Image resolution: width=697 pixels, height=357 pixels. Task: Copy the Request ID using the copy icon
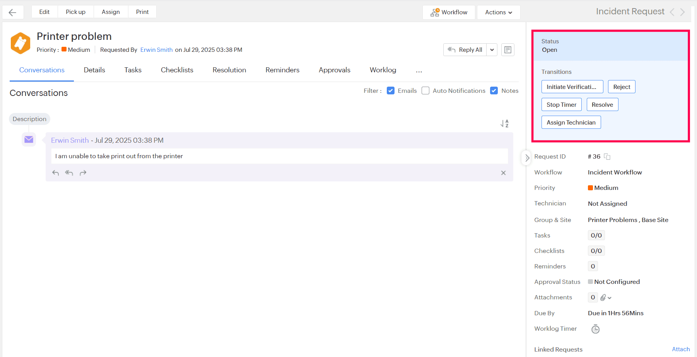[x=607, y=156]
